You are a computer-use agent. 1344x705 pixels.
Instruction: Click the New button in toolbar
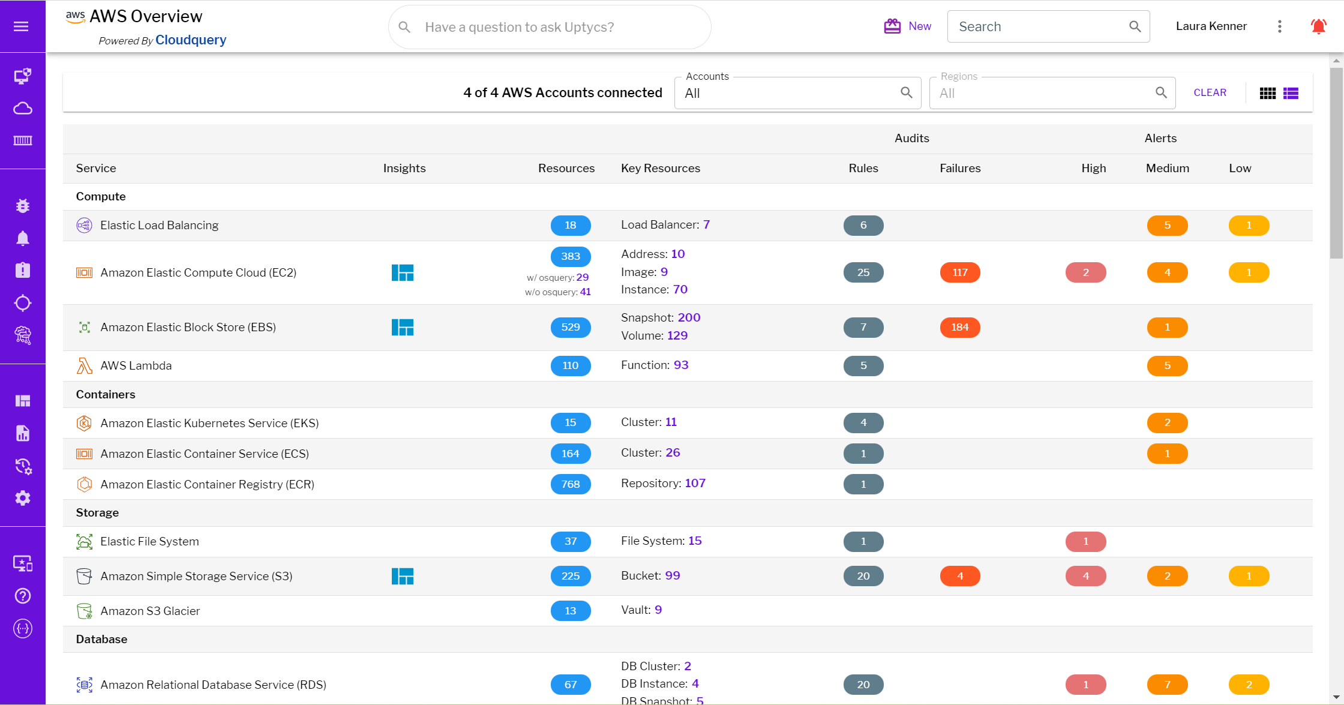pyautogui.click(x=907, y=26)
